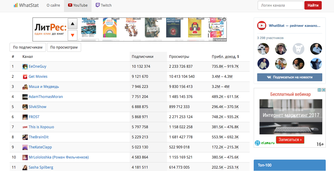
Task: Switch to the Twitch tab
Action: tap(104, 5)
